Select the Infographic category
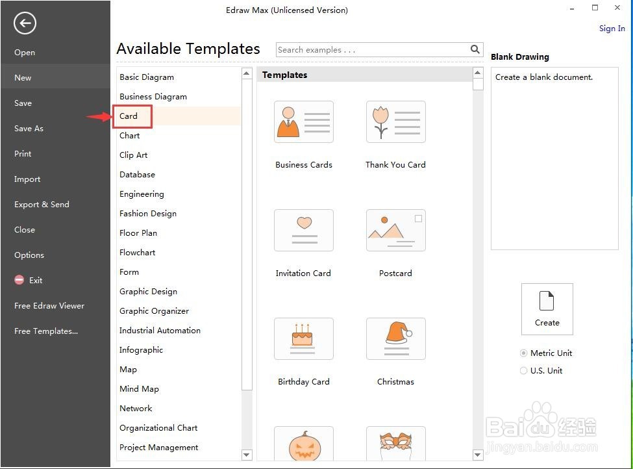 pos(142,350)
